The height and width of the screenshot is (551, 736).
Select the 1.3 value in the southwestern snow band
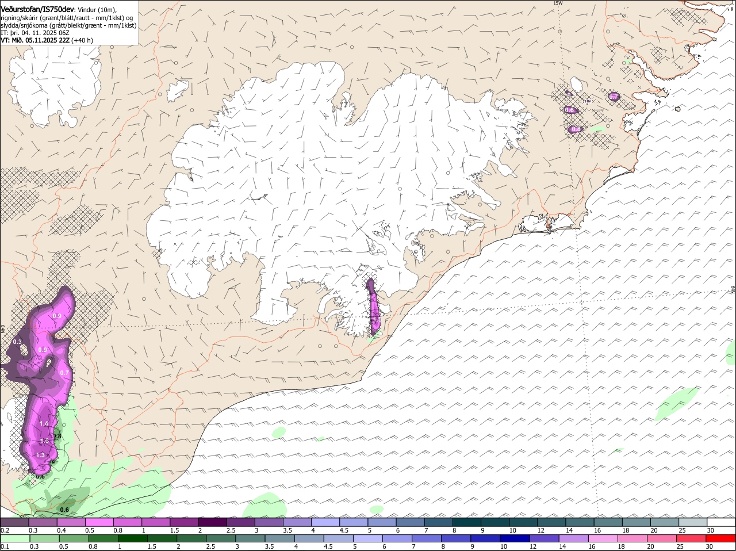click(40, 455)
